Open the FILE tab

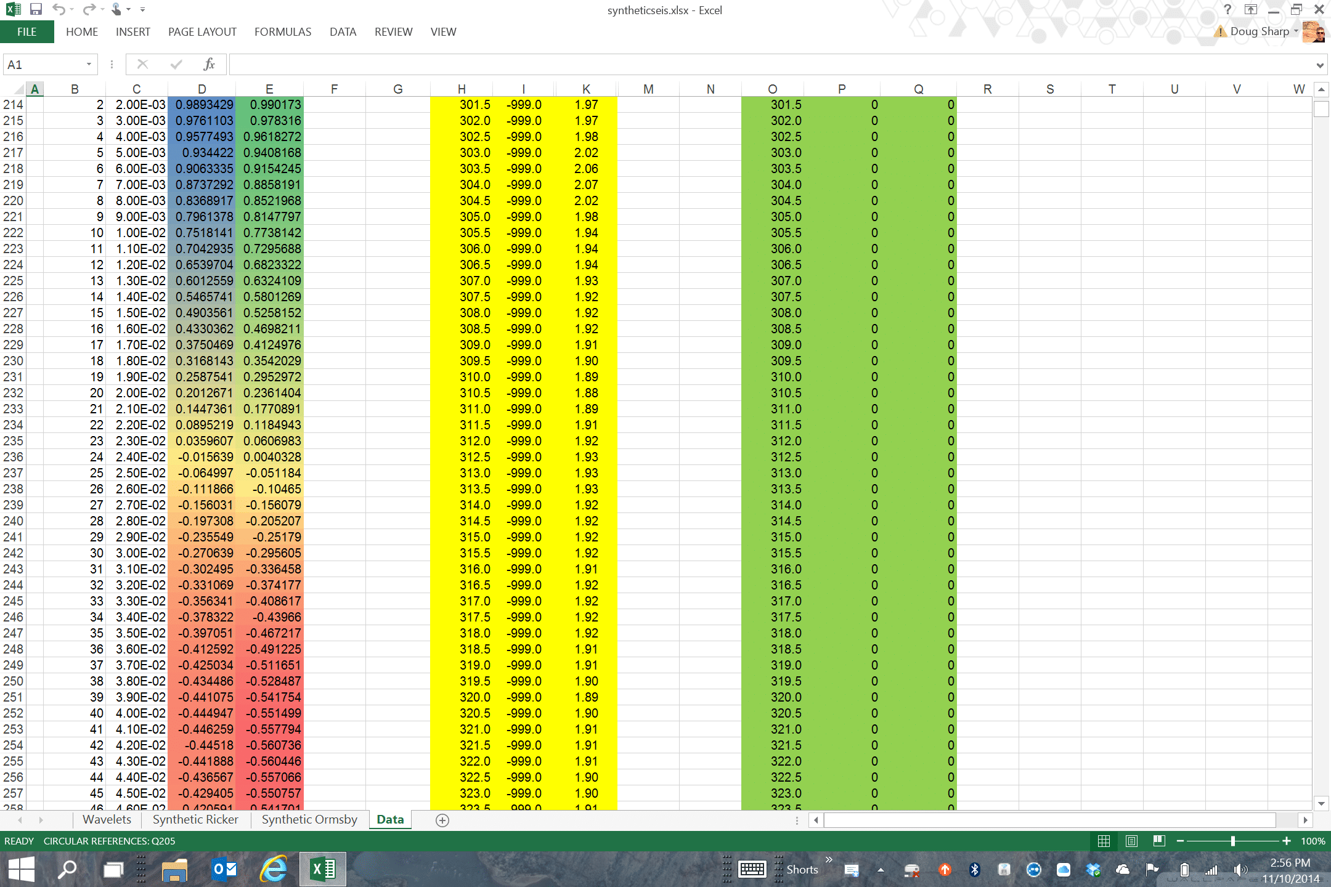point(26,31)
